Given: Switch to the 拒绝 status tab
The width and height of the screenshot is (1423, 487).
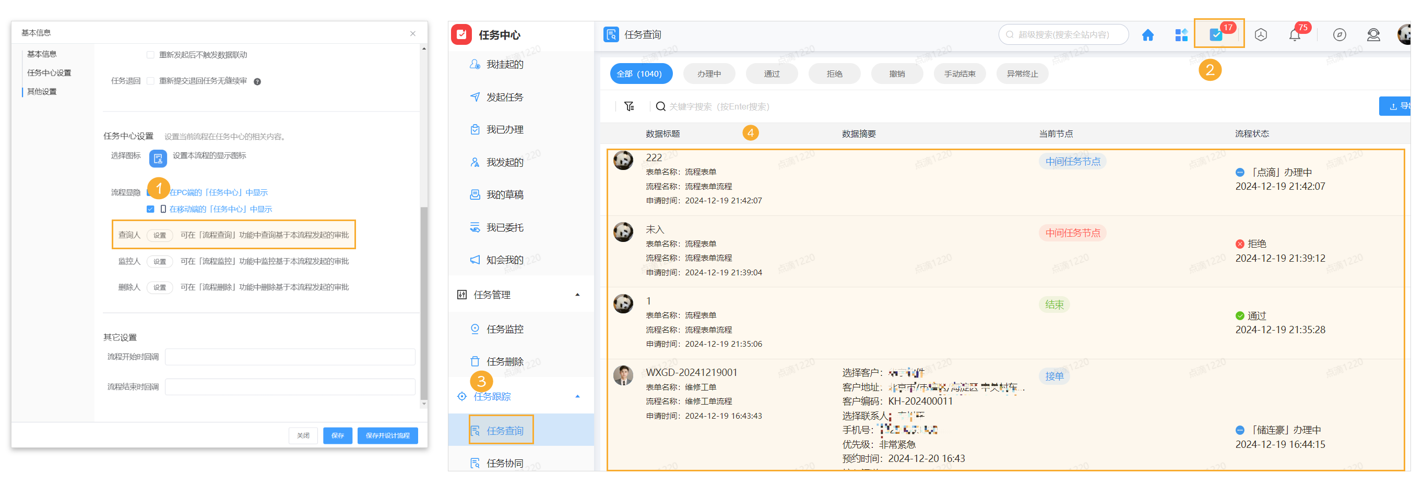Looking at the screenshot, I should 834,74.
